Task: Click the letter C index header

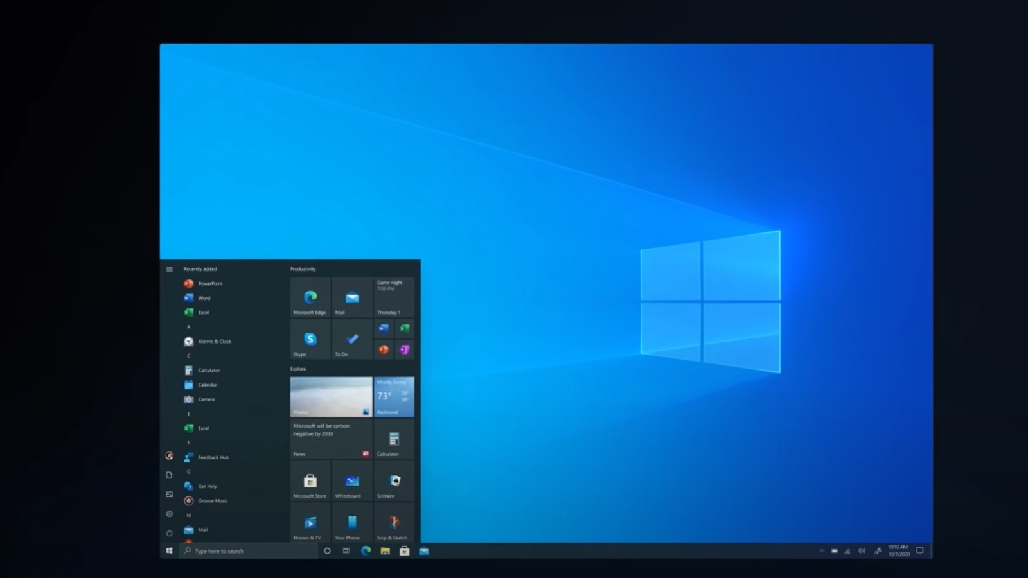Action: [188, 356]
